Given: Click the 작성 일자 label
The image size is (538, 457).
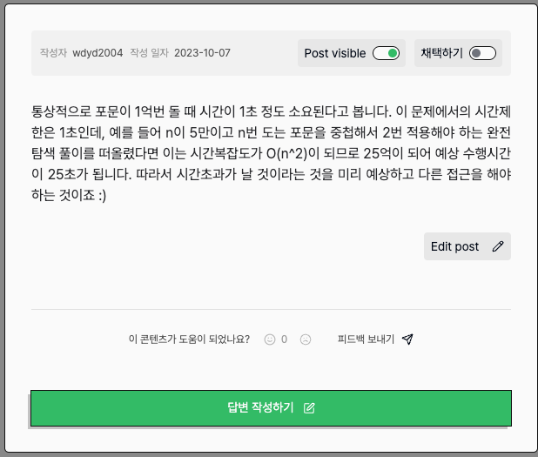Looking at the screenshot, I should pyautogui.click(x=149, y=53).
